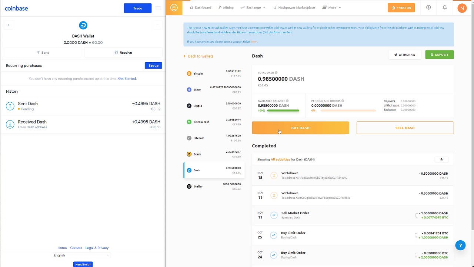Image resolution: width=474 pixels, height=267 pixels.
Task: Click Available Balance info tooltip icon
Action: point(287,101)
